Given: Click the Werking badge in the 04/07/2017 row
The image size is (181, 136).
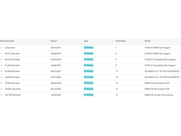Looking at the screenshot, I should point(89,48).
